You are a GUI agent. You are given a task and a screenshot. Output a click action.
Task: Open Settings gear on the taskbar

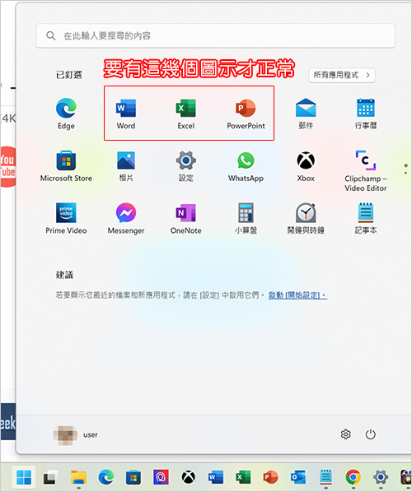coord(381,477)
